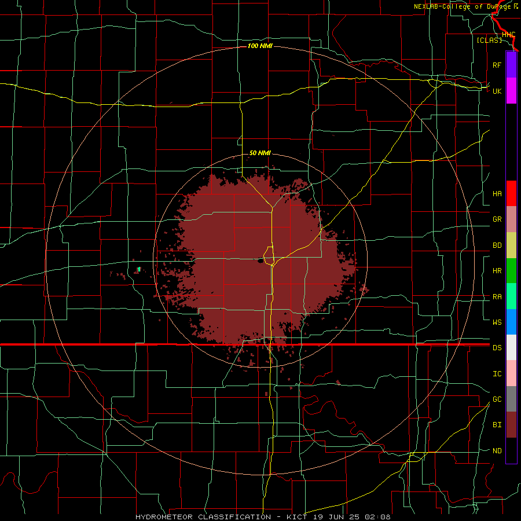This screenshot has height=521, width=521.
Task: Click the HR legend label
Action: tap(497, 271)
